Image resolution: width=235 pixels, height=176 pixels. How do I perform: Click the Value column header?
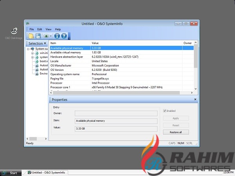click(136, 43)
